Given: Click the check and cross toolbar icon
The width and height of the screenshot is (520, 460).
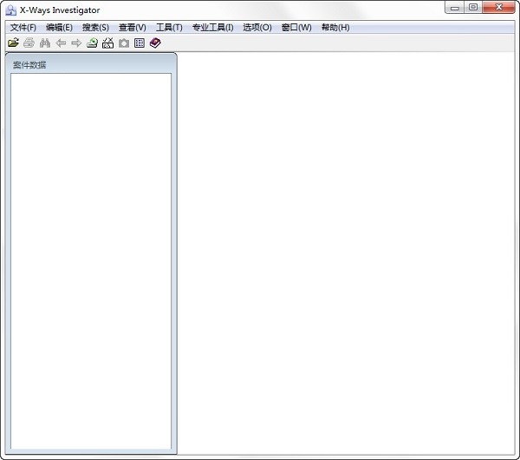Looking at the screenshot, I should [x=107, y=43].
